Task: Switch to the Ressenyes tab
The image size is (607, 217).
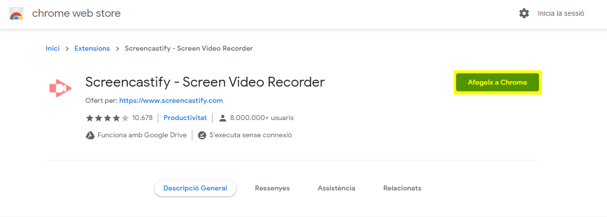Action: click(272, 188)
